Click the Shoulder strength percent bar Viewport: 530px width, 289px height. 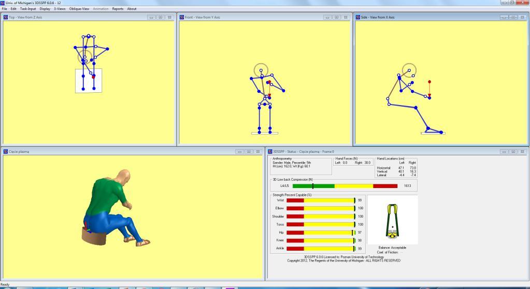[x=321, y=216]
